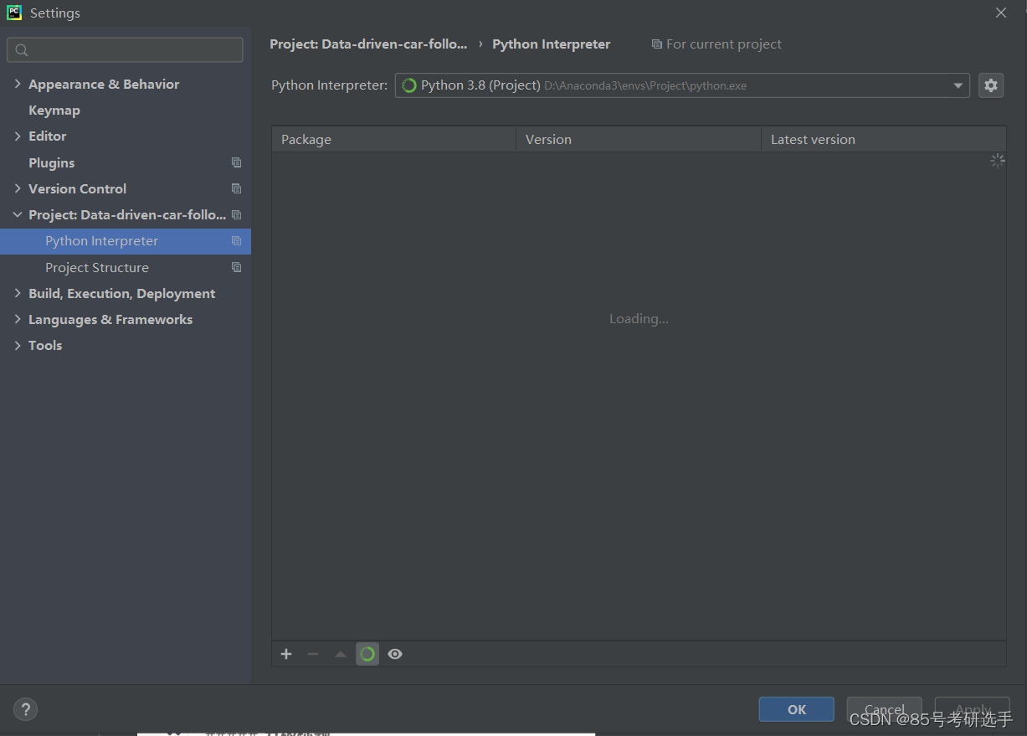This screenshot has width=1027, height=736.
Task: Toggle the search field's magnifier
Action: tap(21, 49)
